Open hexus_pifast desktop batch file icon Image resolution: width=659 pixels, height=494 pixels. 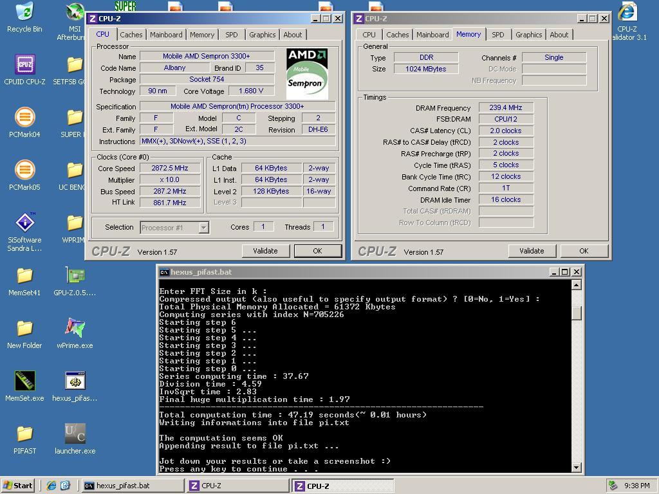tap(75, 387)
